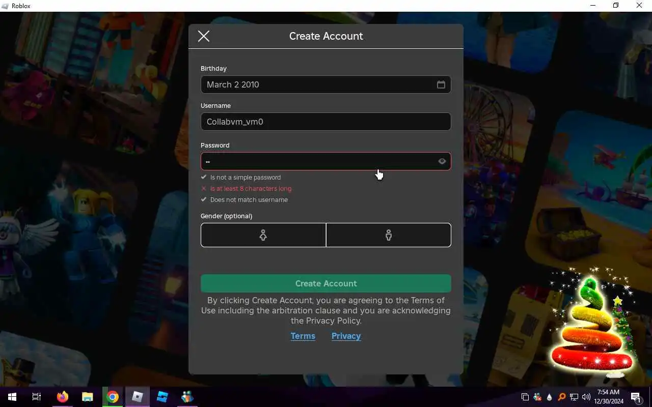The image size is (652, 407).
Task: Select the male gender icon button
Action: (389, 235)
